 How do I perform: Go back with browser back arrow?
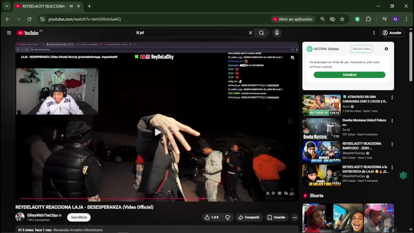(x=7, y=19)
